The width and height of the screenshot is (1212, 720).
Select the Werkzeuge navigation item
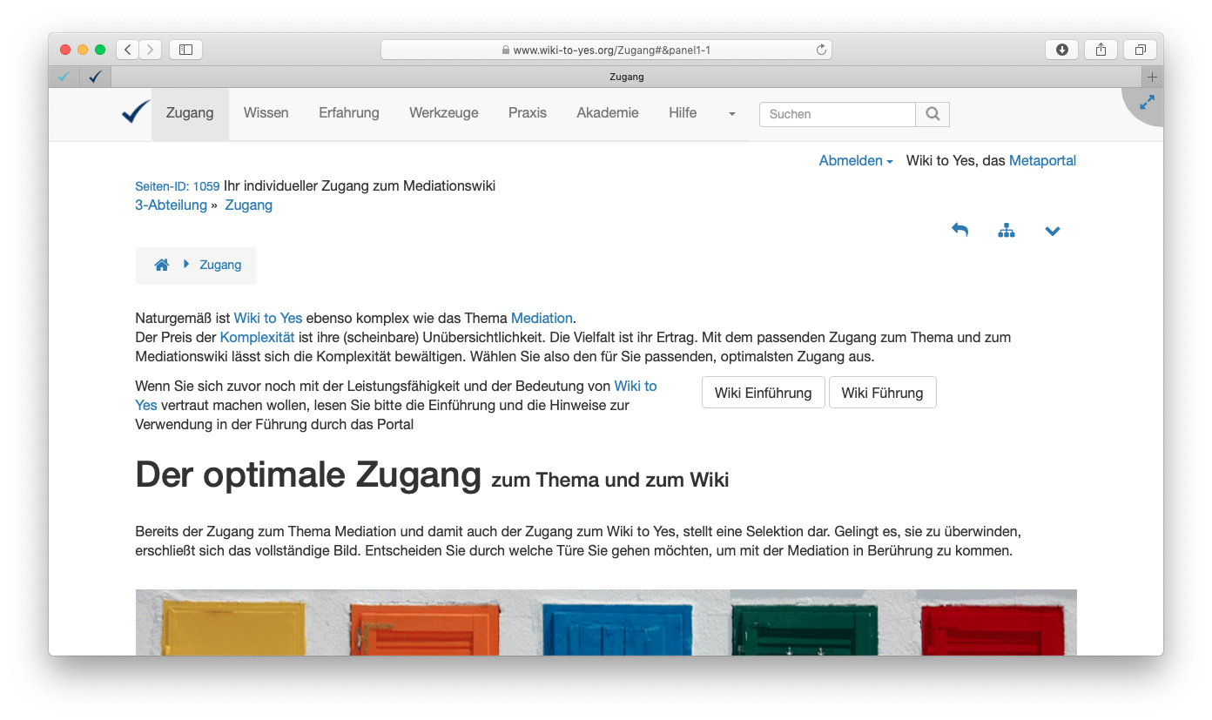click(x=443, y=113)
